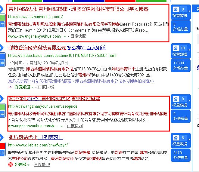Click the 列表网 source name

(x=20, y=165)
